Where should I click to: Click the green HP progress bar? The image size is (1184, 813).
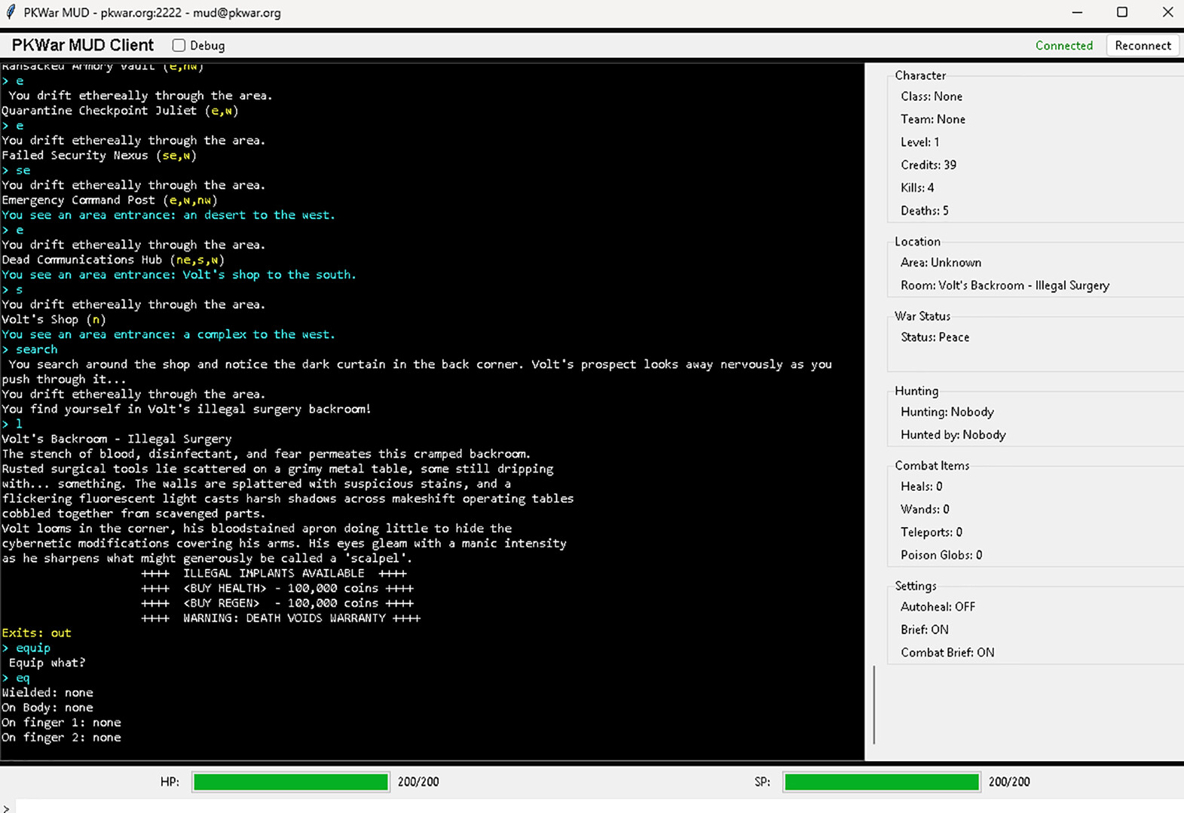click(x=290, y=782)
